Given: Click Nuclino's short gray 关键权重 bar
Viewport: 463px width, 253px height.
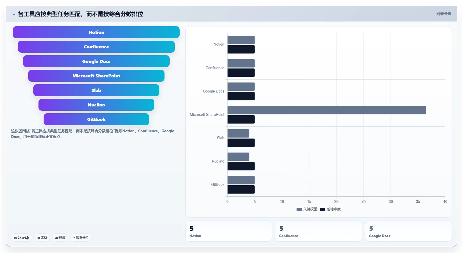Looking at the screenshot, I should point(238,157).
